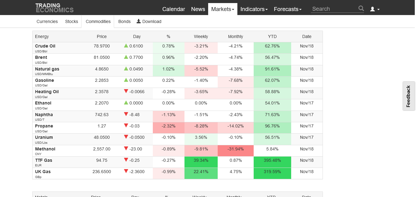420x197 pixels.
Task: Open the Stocks tab
Action: tap(72, 21)
